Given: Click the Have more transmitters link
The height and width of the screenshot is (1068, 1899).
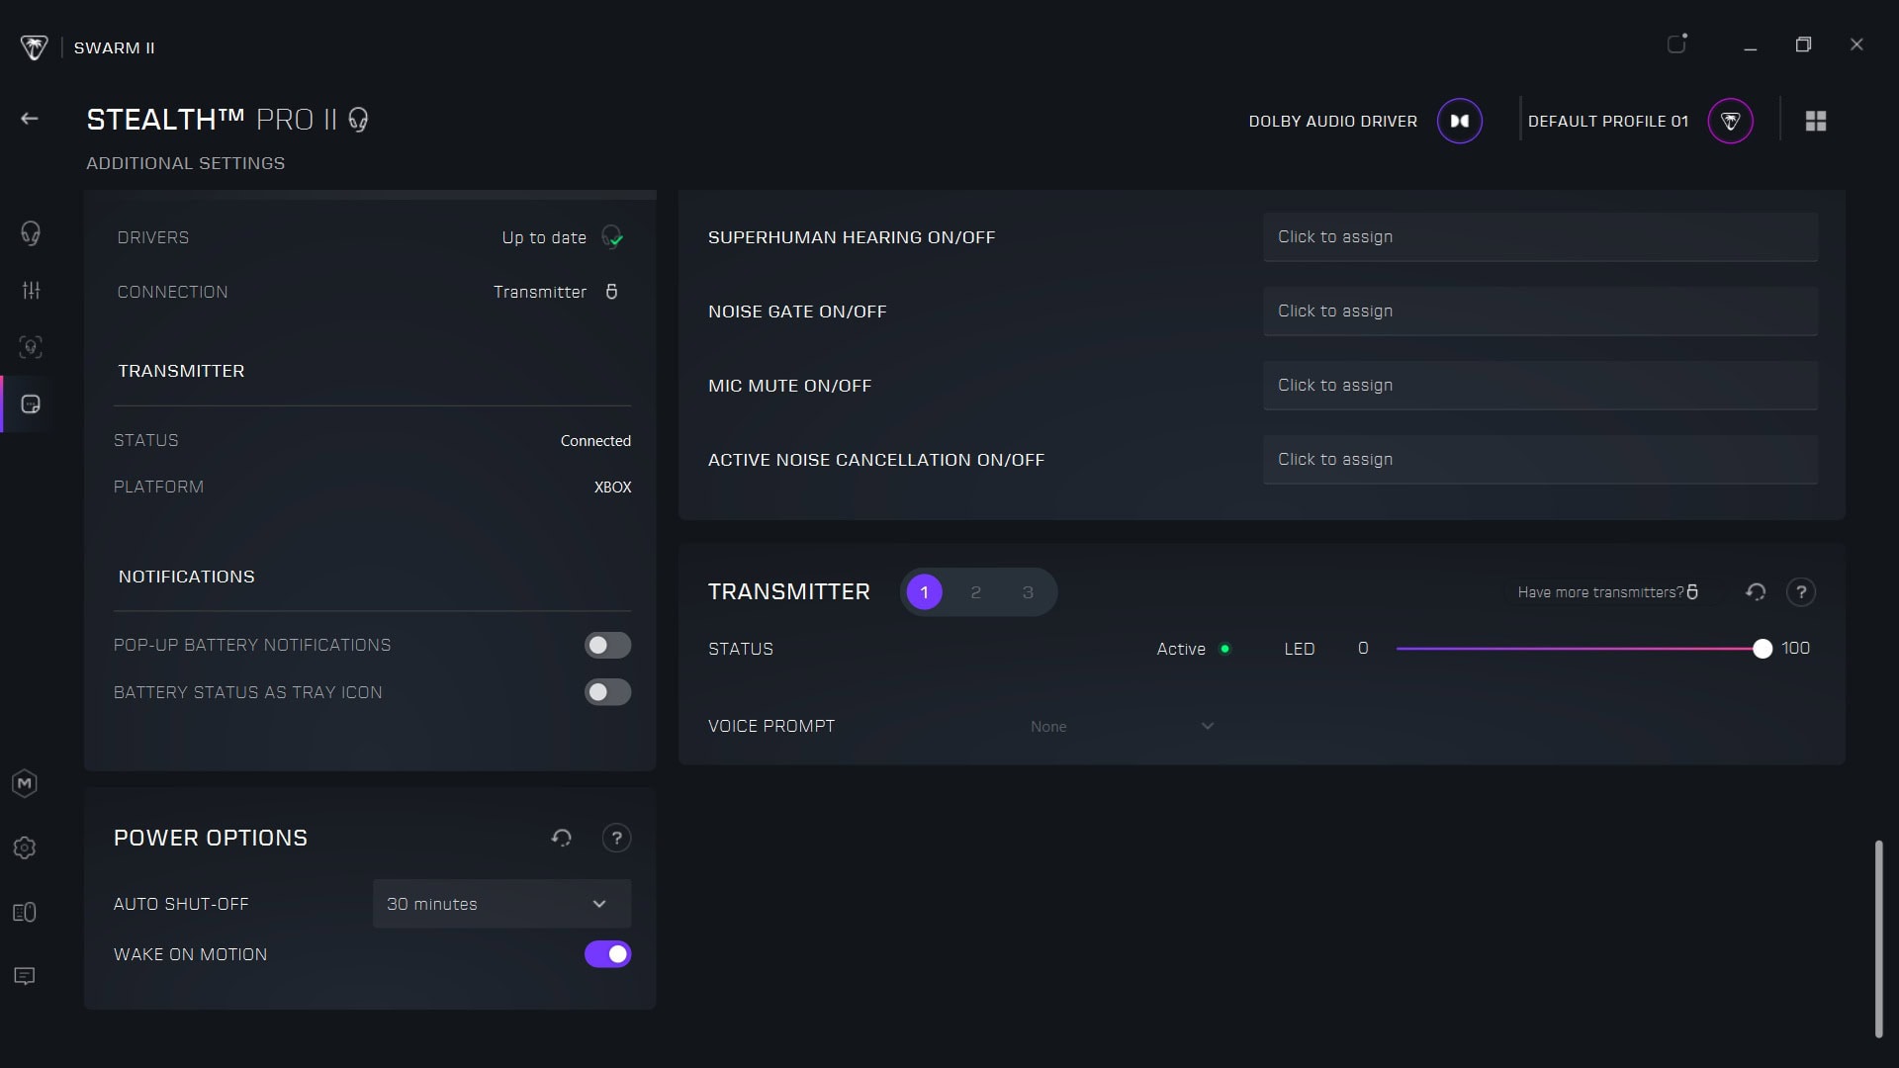Looking at the screenshot, I should [x=1607, y=592].
